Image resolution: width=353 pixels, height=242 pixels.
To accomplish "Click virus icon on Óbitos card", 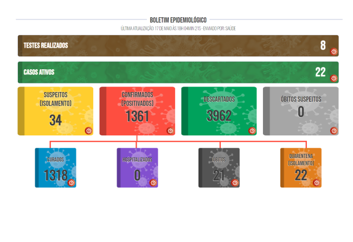I will click(x=235, y=182).
